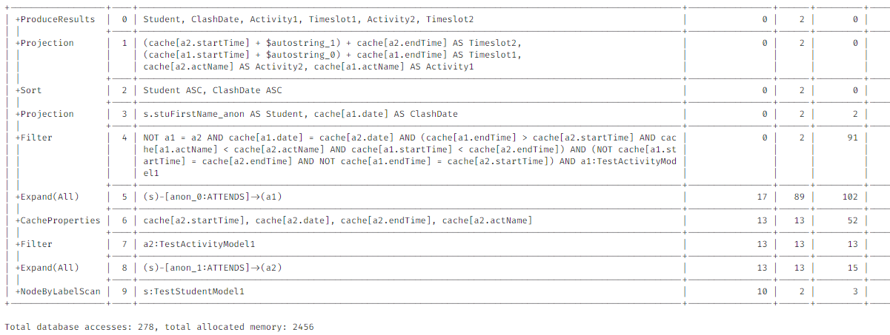Click the +CacheProperties operator
The height and width of the screenshot is (335, 890).
[x=58, y=220]
